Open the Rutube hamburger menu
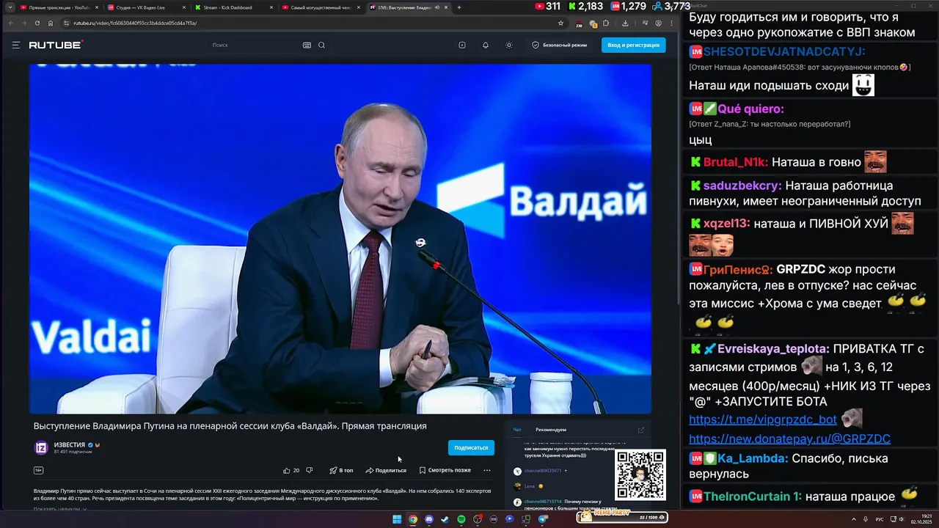The height and width of the screenshot is (528, 939). click(15, 45)
